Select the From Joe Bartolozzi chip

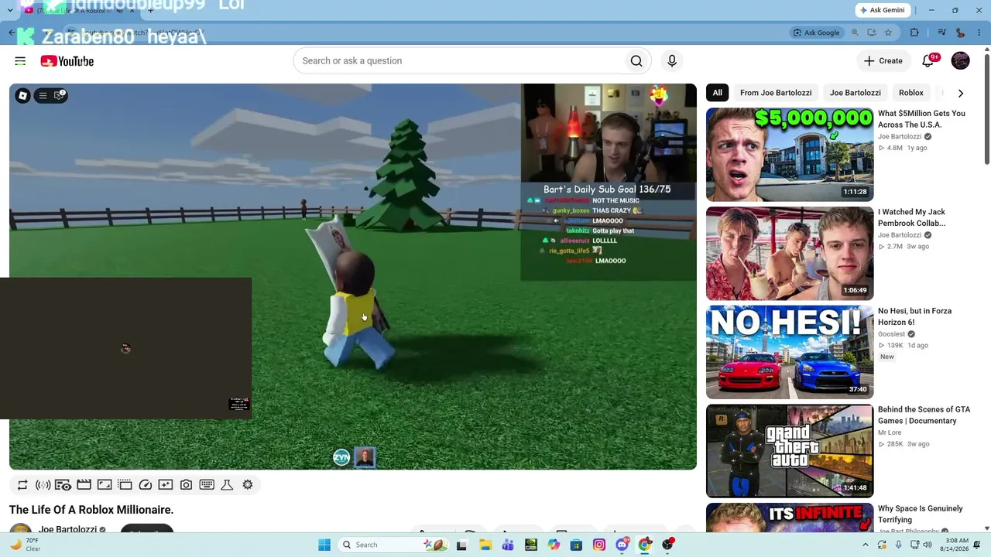[776, 93]
